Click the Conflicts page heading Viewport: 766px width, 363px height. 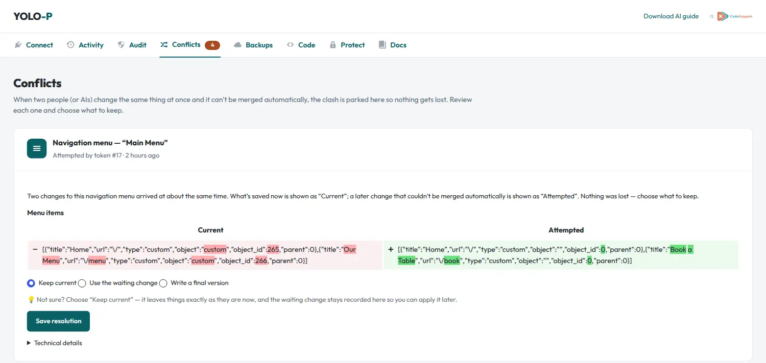37,83
